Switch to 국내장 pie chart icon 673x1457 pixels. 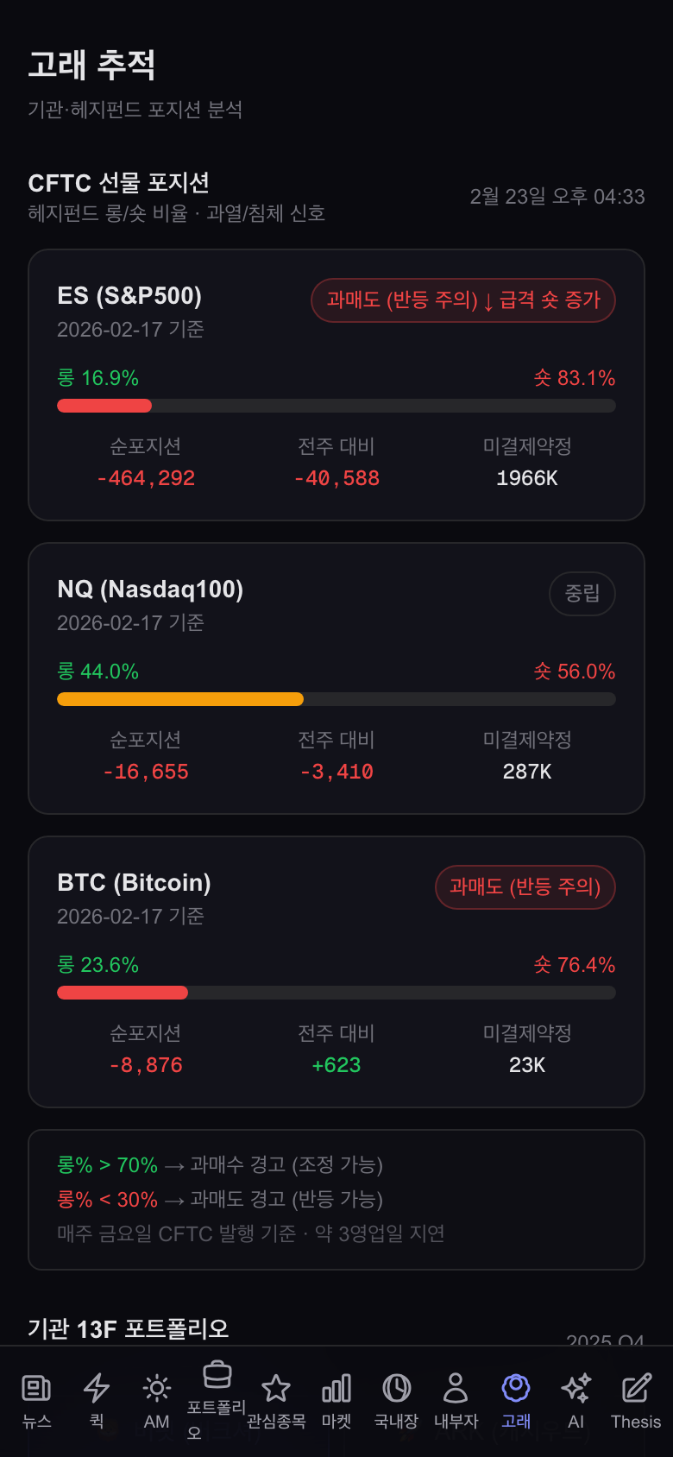tap(396, 1389)
